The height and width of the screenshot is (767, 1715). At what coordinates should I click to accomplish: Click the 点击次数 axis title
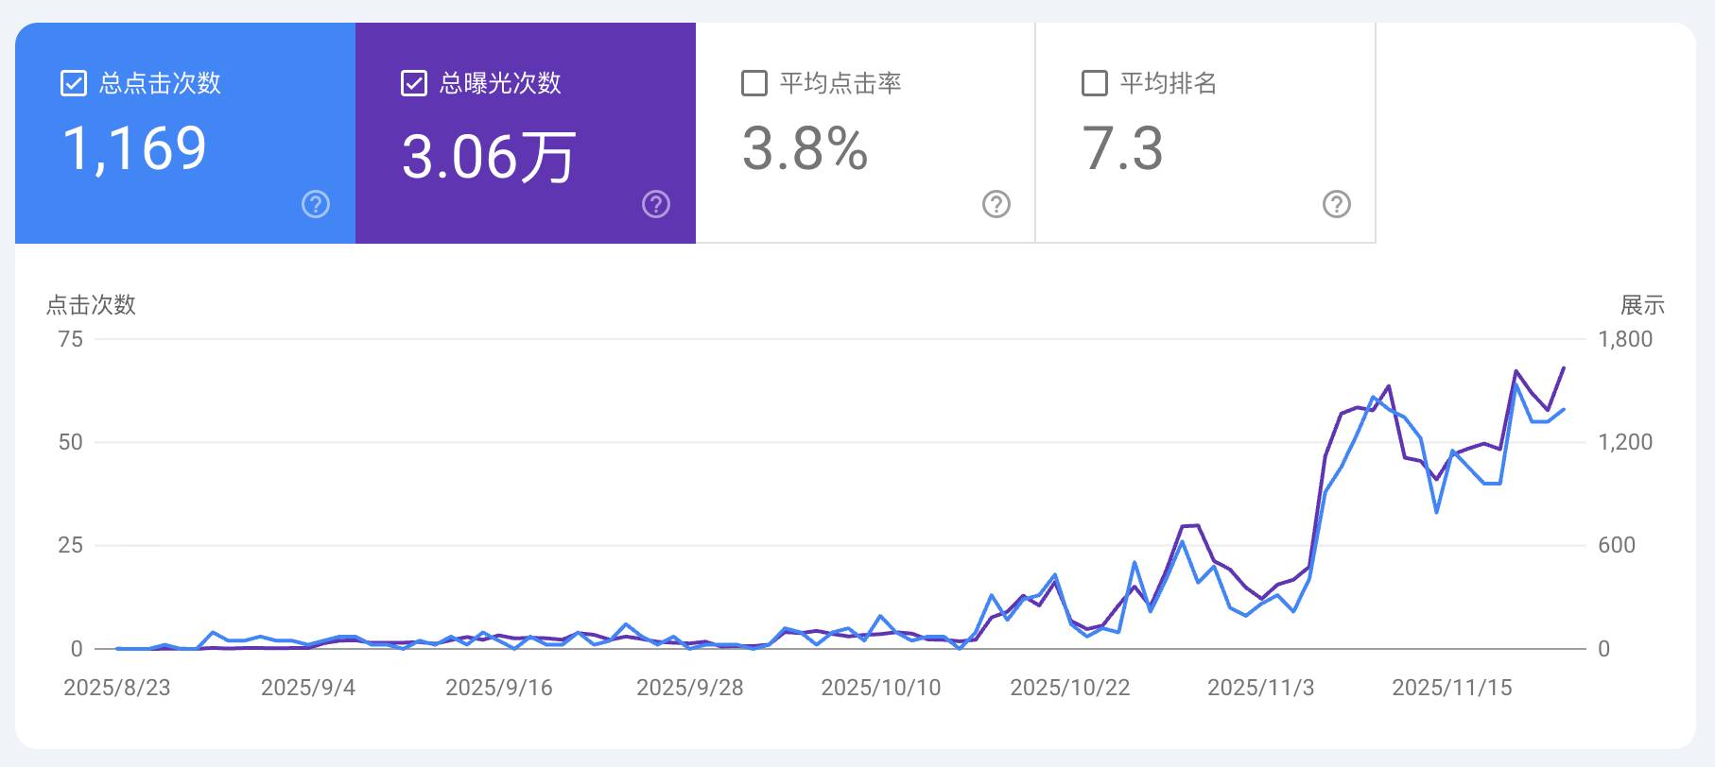[x=91, y=305]
